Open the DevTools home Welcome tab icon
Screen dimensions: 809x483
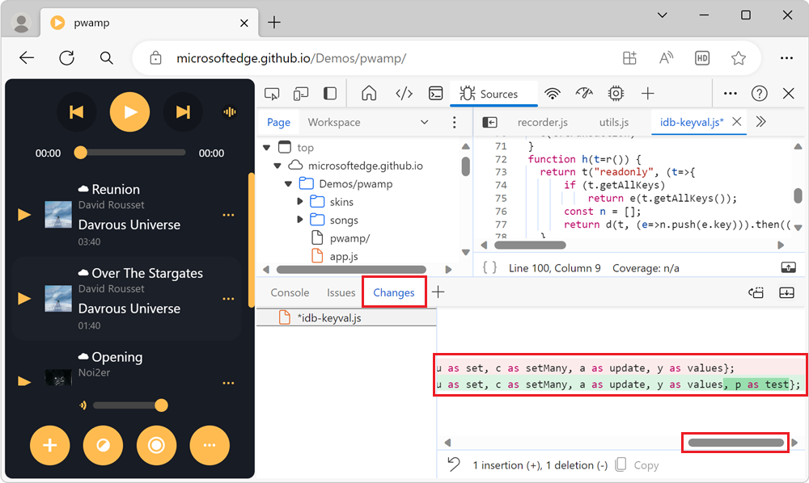click(x=368, y=94)
